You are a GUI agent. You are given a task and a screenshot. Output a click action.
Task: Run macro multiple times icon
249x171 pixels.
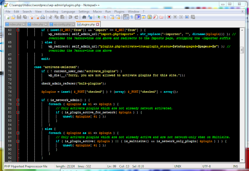(x=187, y=17)
